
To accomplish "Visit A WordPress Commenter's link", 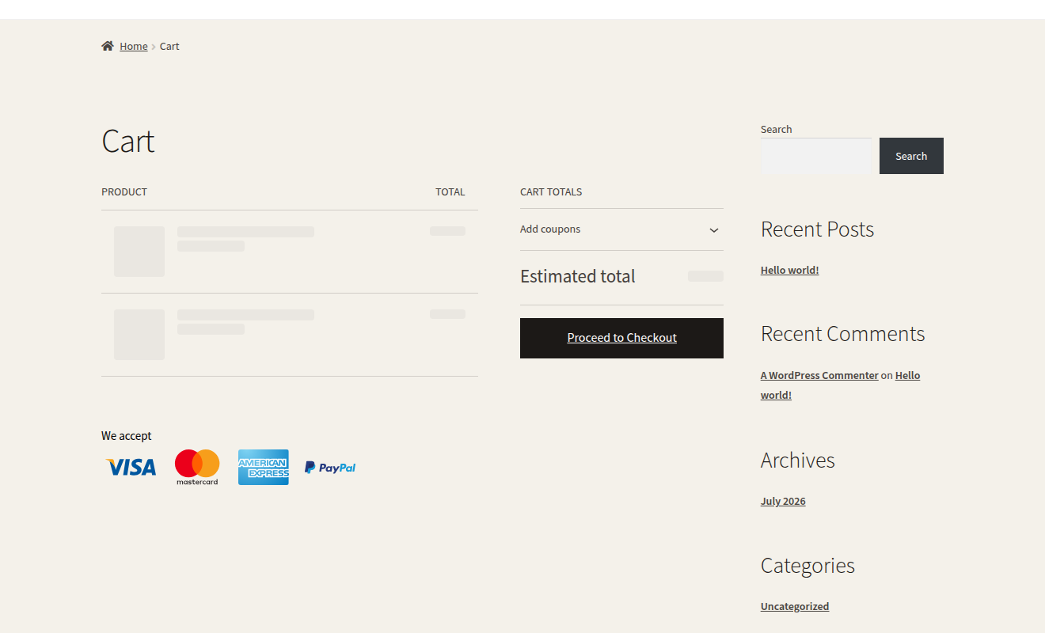I will [x=819, y=375].
